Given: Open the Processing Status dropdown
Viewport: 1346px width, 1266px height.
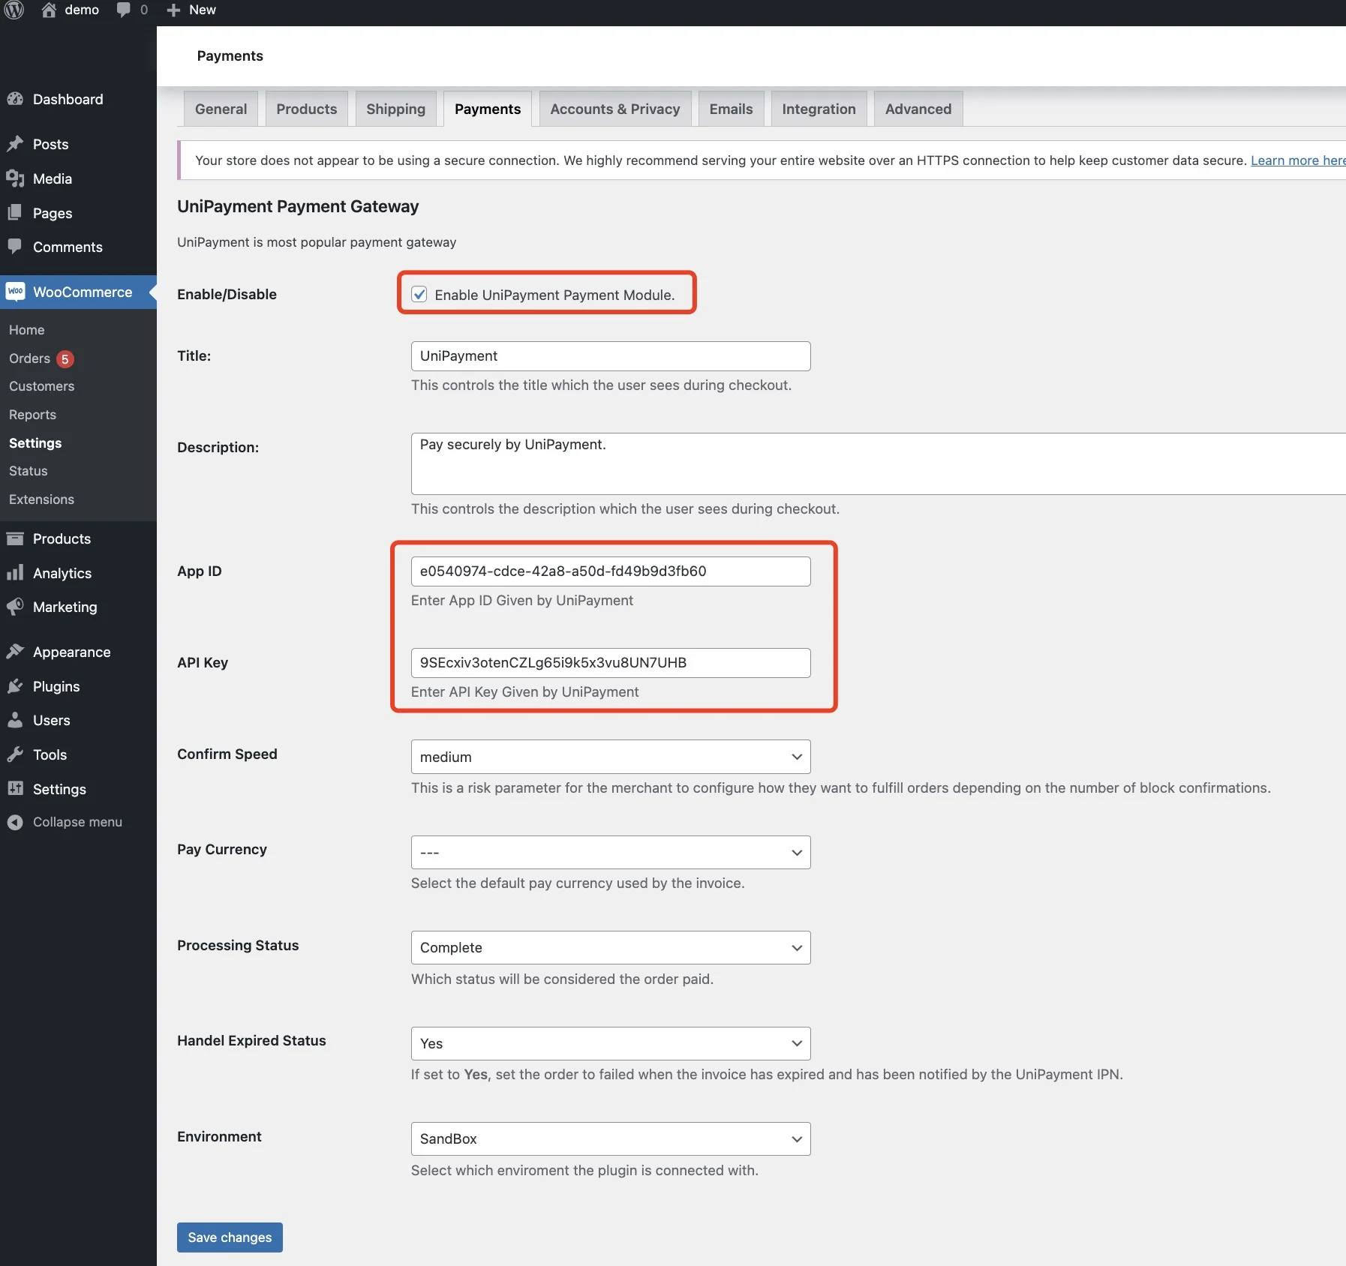Looking at the screenshot, I should click(x=611, y=947).
